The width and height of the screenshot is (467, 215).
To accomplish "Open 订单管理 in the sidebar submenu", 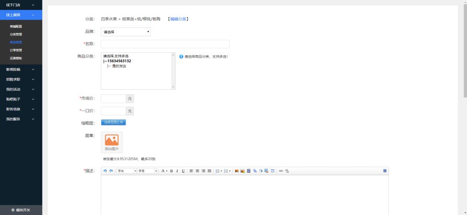I will click(x=16, y=50).
